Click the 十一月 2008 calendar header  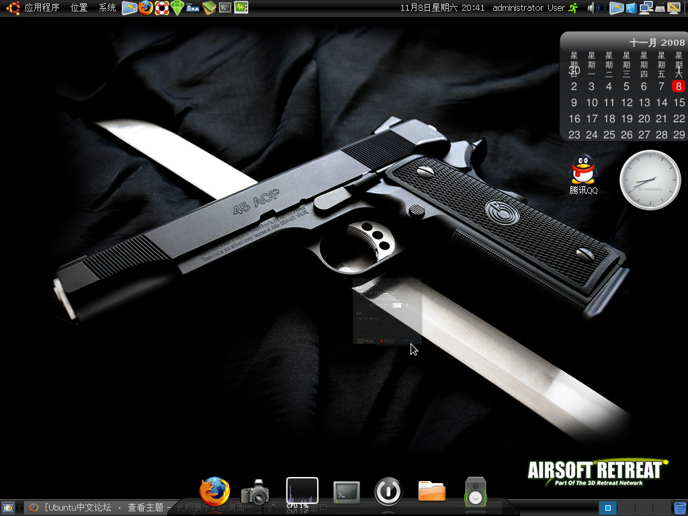(x=657, y=42)
